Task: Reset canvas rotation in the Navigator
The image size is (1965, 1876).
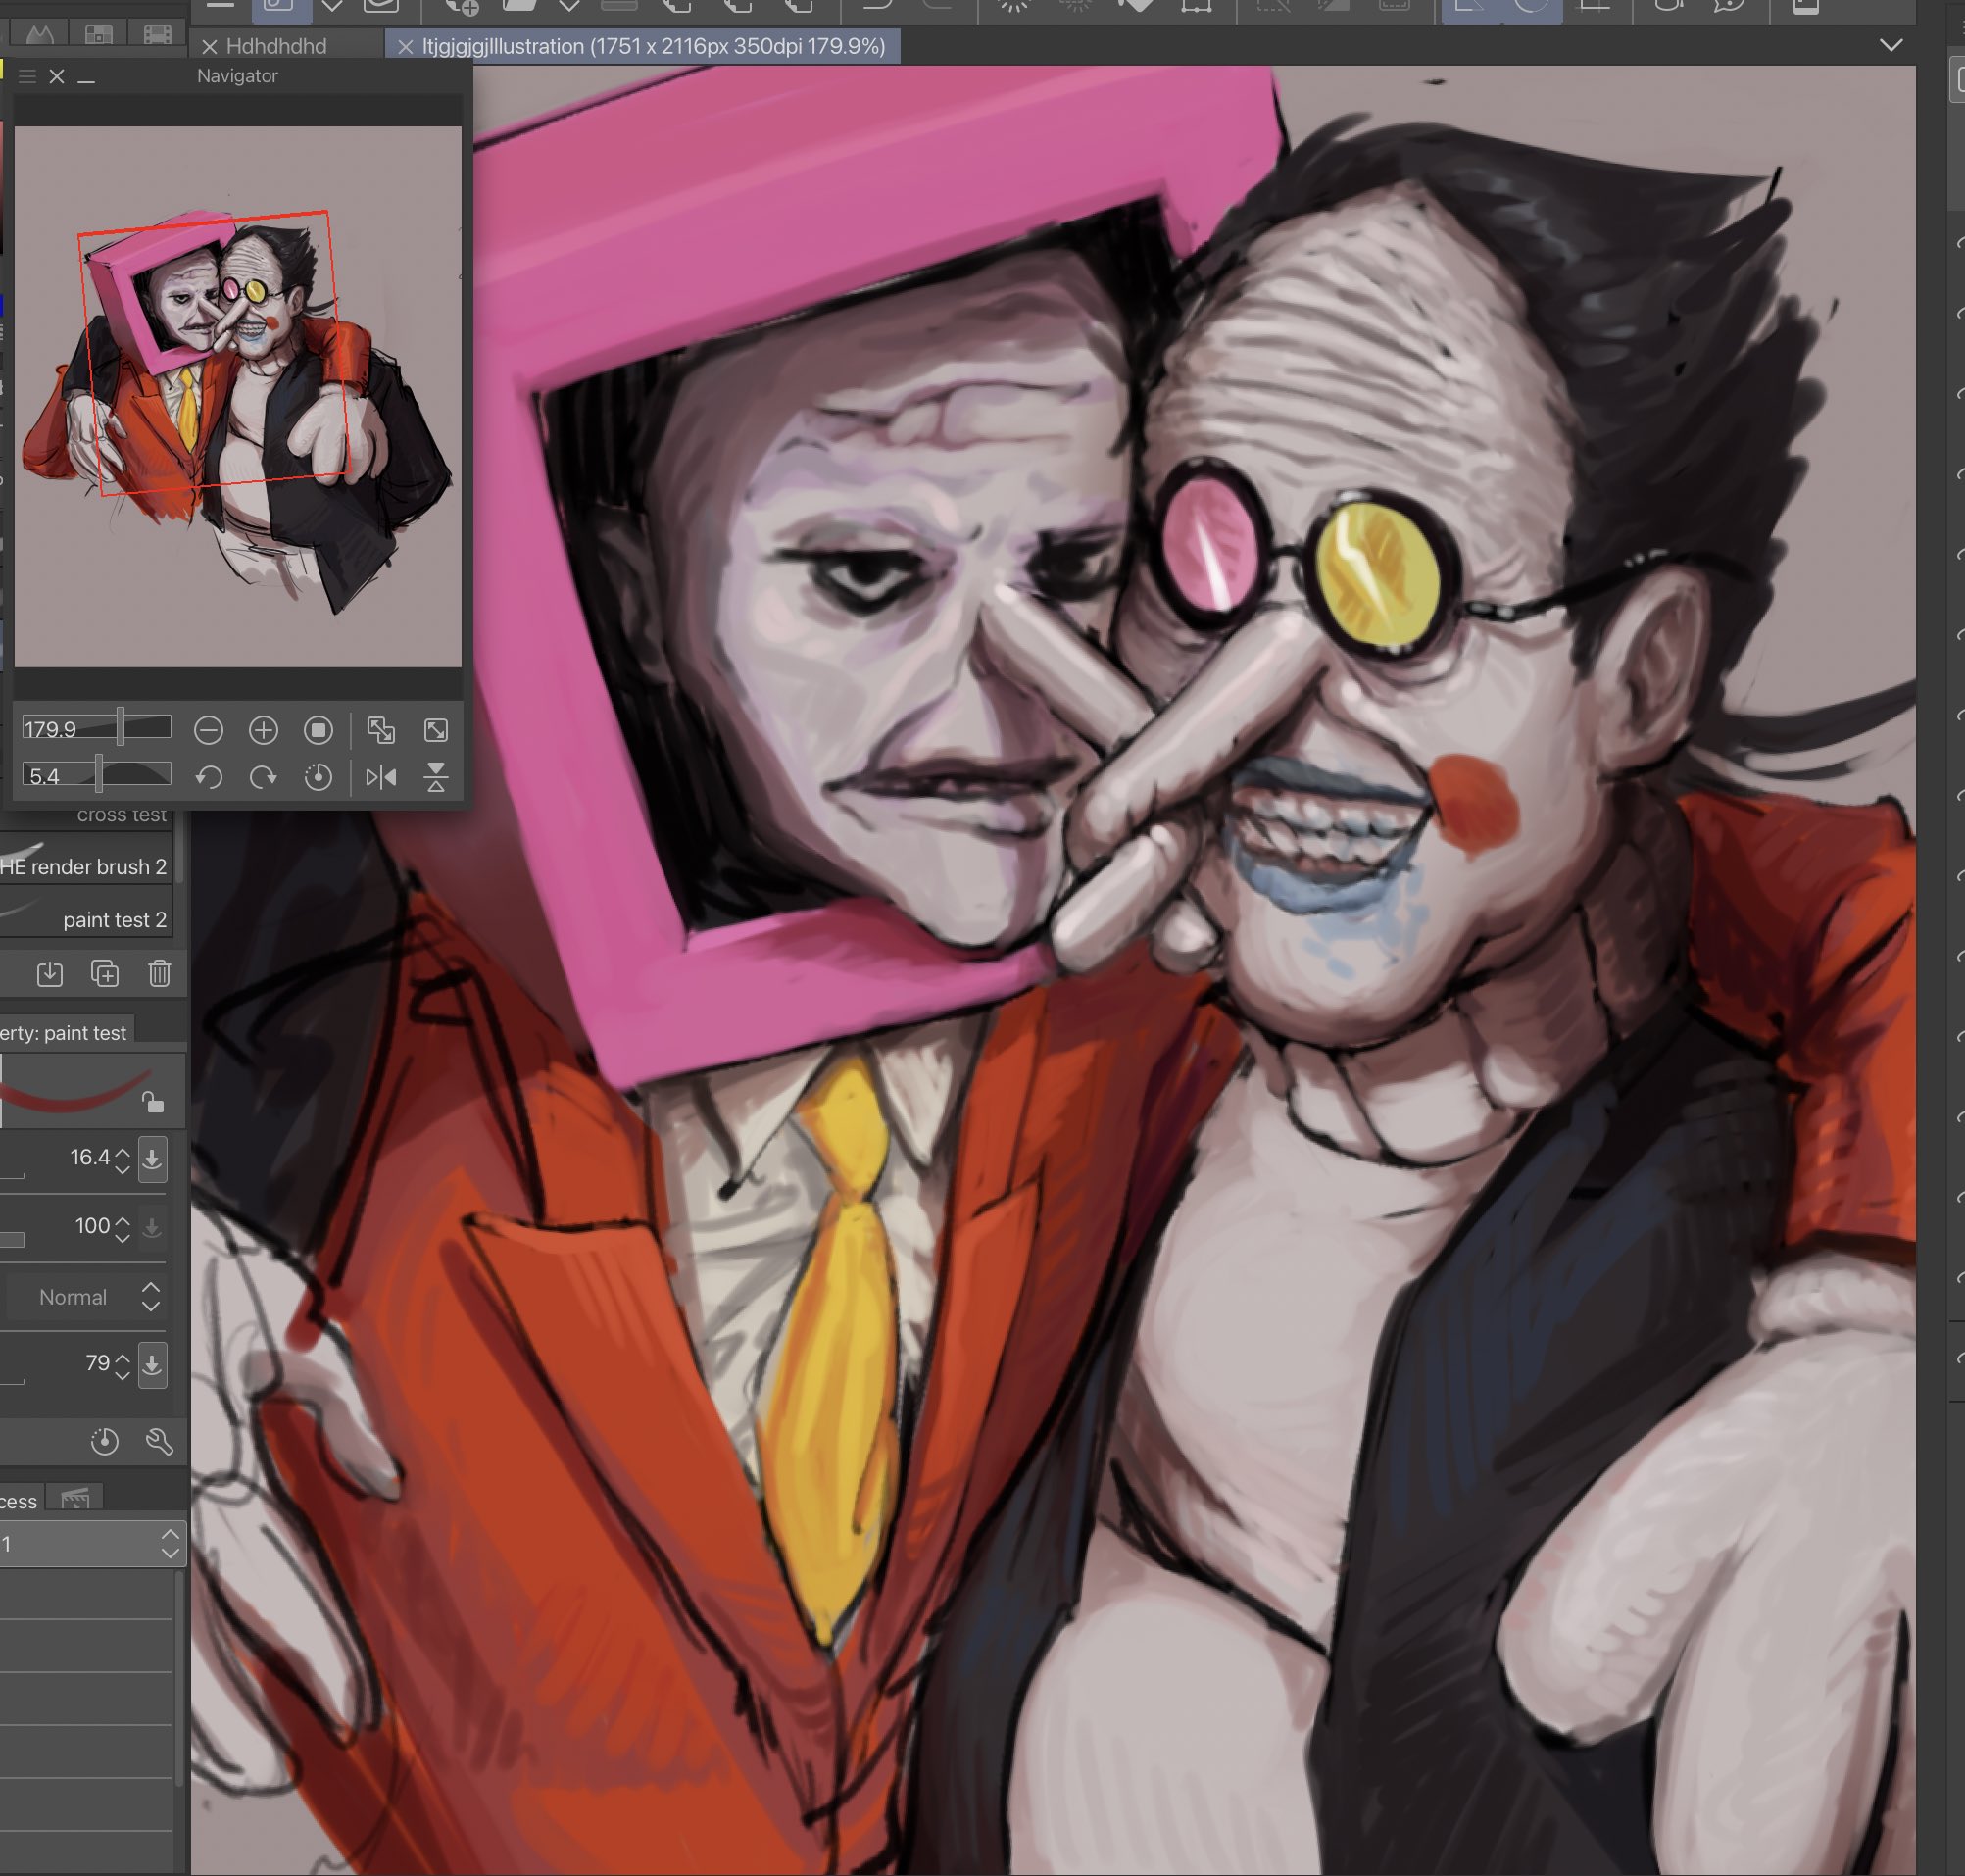Action: pyautogui.click(x=318, y=777)
